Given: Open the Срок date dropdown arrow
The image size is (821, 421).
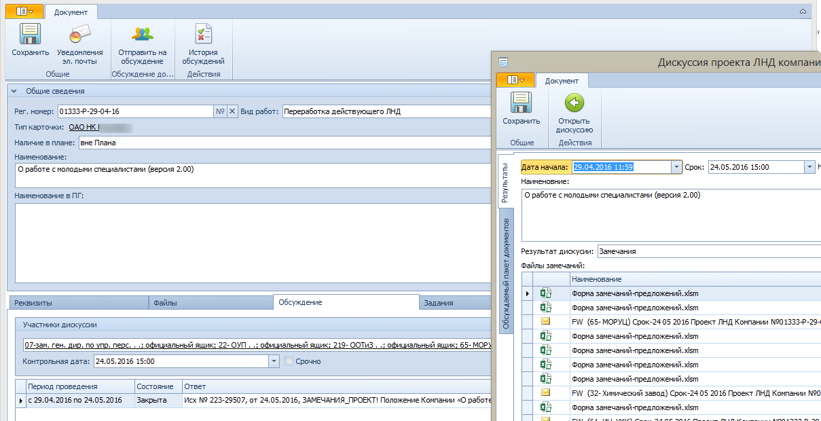Looking at the screenshot, I should coord(809,167).
